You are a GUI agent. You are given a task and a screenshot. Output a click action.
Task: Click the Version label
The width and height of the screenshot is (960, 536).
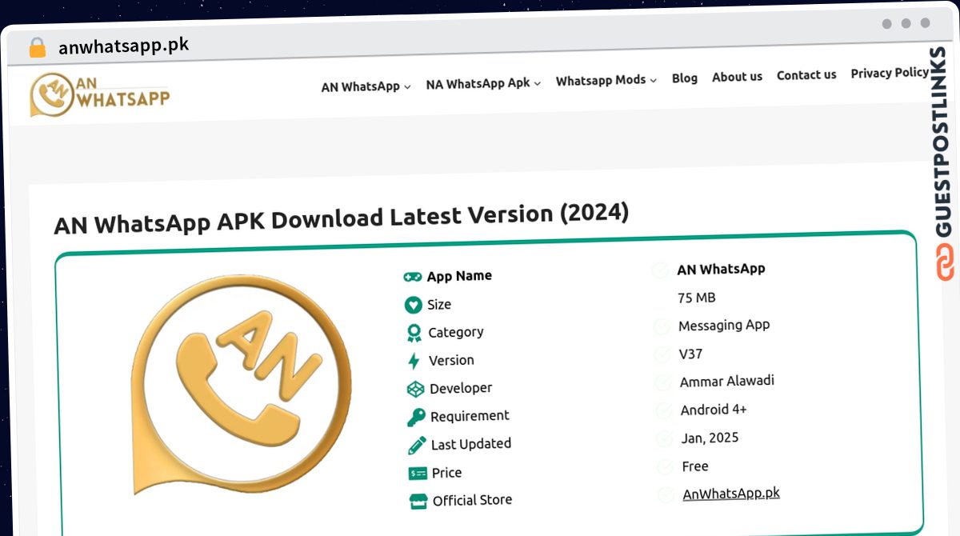point(451,360)
